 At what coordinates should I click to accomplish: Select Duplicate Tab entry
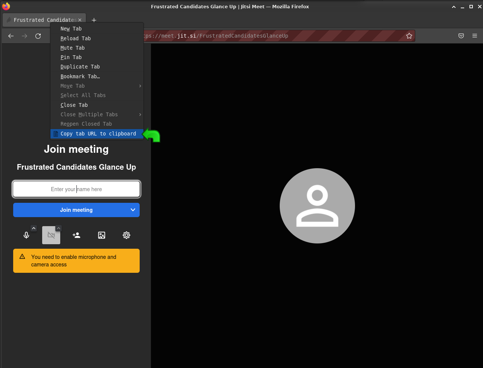tap(97, 67)
